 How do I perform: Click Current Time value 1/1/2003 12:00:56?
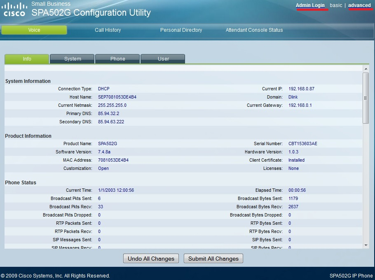116,190
